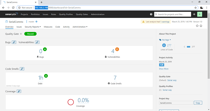Switch to the project Issues tab
Viewport: 210px width, 111px height.
19,27
